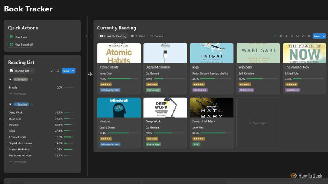This screenshot has width=328, height=184.
Task: Click star rating on Mindset card
Action: [x=105, y=138]
